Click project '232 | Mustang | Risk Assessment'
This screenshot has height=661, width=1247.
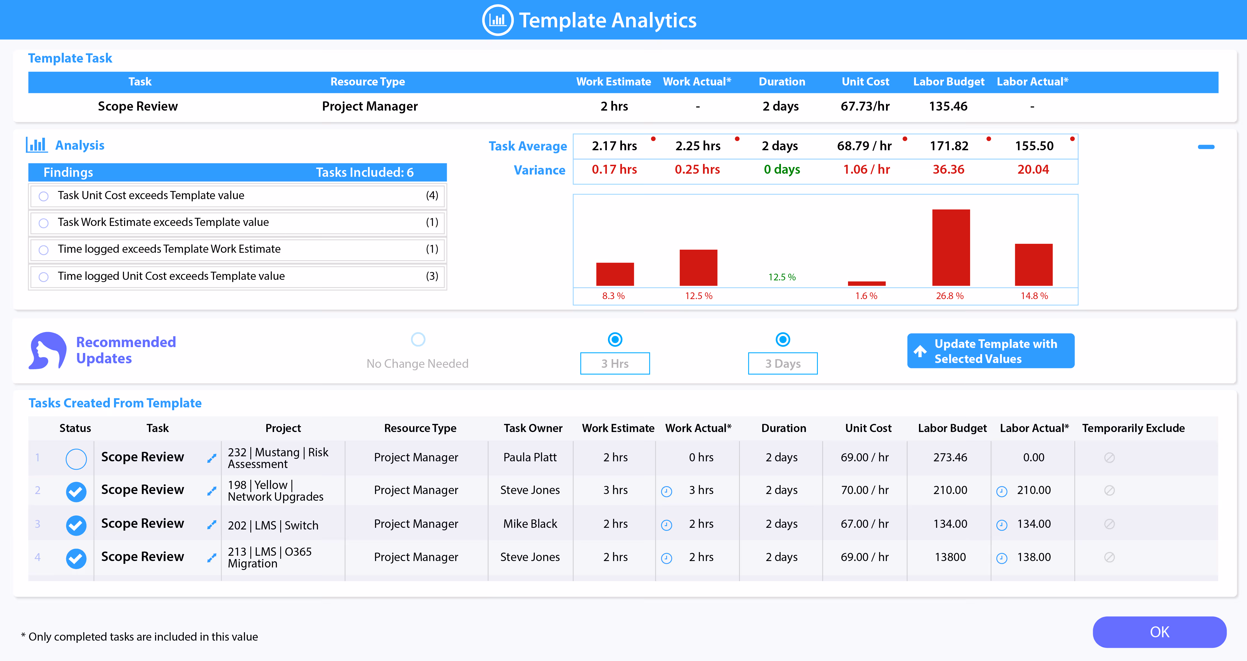[278, 458]
